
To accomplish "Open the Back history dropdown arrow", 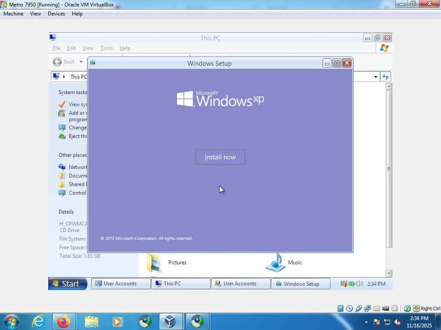I will [x=81, y=62].
